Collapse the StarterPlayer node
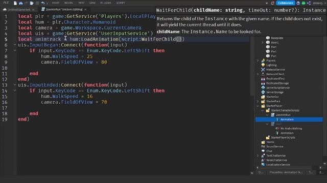 pos(258,106)
